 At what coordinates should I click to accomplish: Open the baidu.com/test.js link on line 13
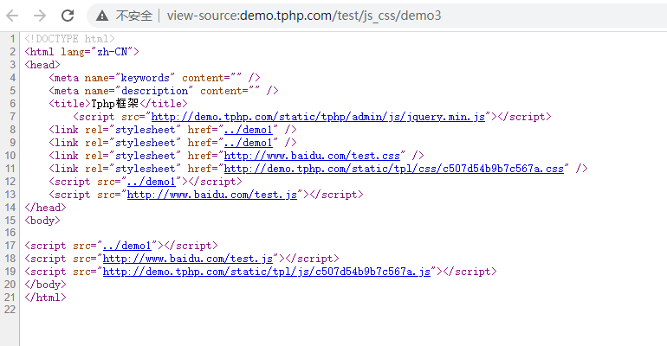(212, 195)
